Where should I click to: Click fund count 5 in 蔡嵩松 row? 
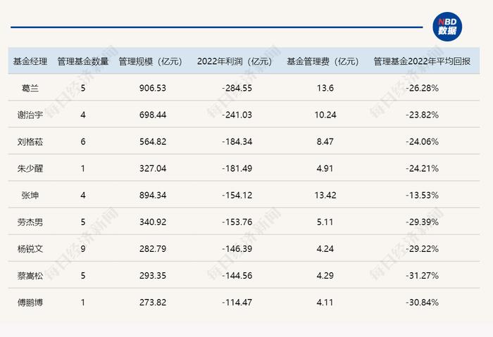pos(83,276)
